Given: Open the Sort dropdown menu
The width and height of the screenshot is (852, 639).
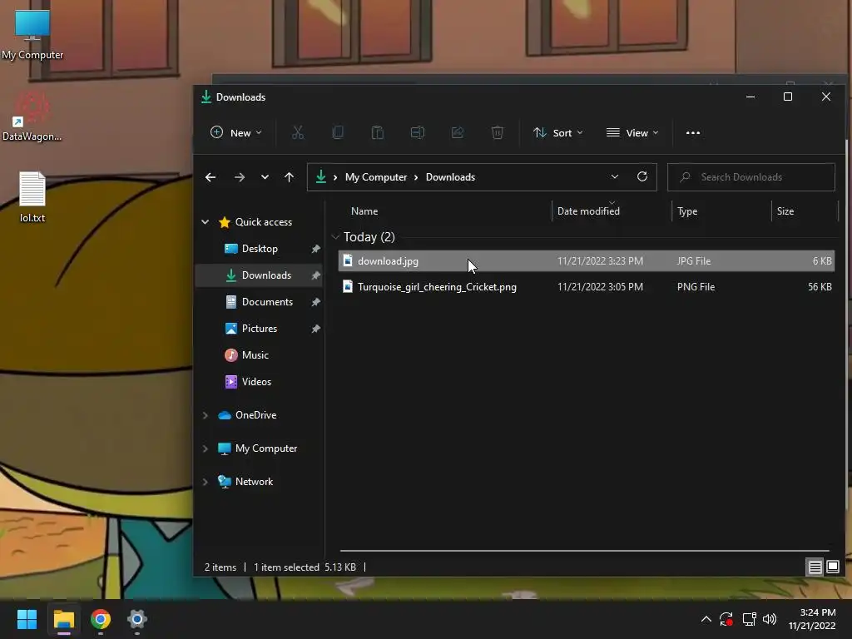Looking at the screenshot, I should 558,132.
